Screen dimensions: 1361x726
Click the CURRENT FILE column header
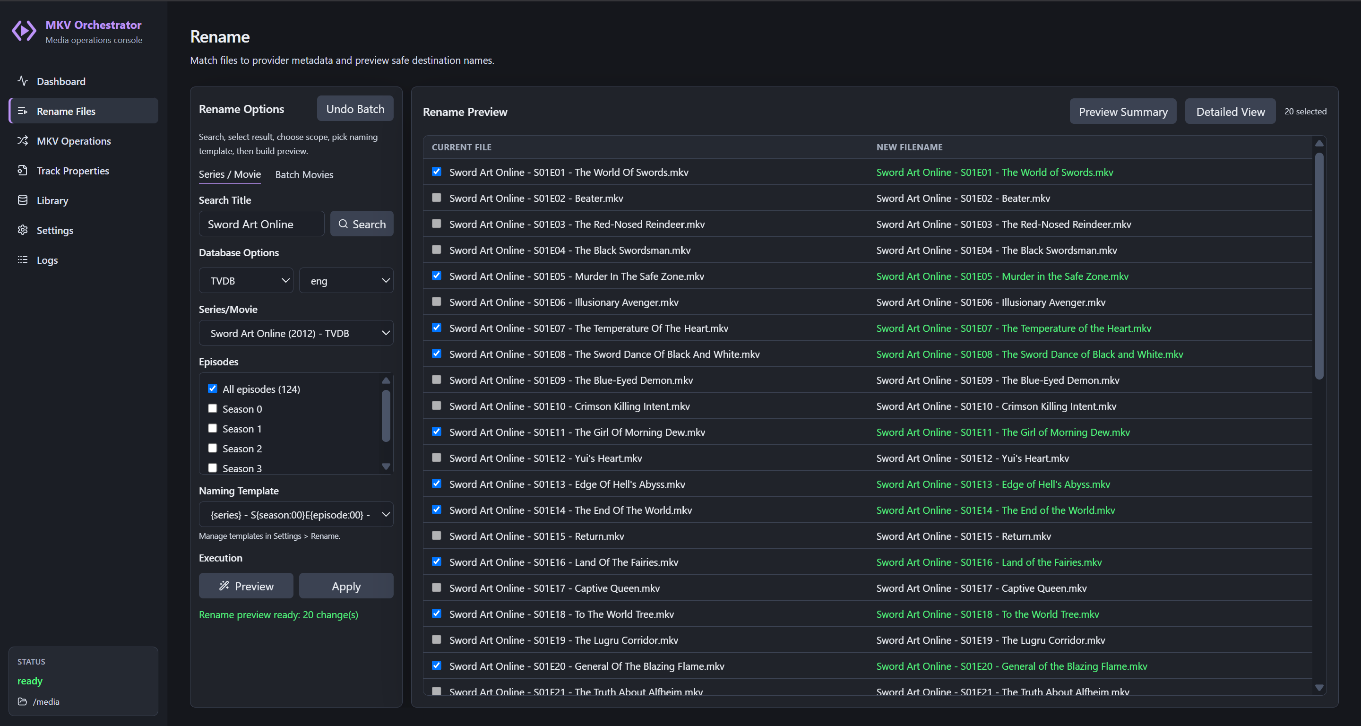point(461,147)
